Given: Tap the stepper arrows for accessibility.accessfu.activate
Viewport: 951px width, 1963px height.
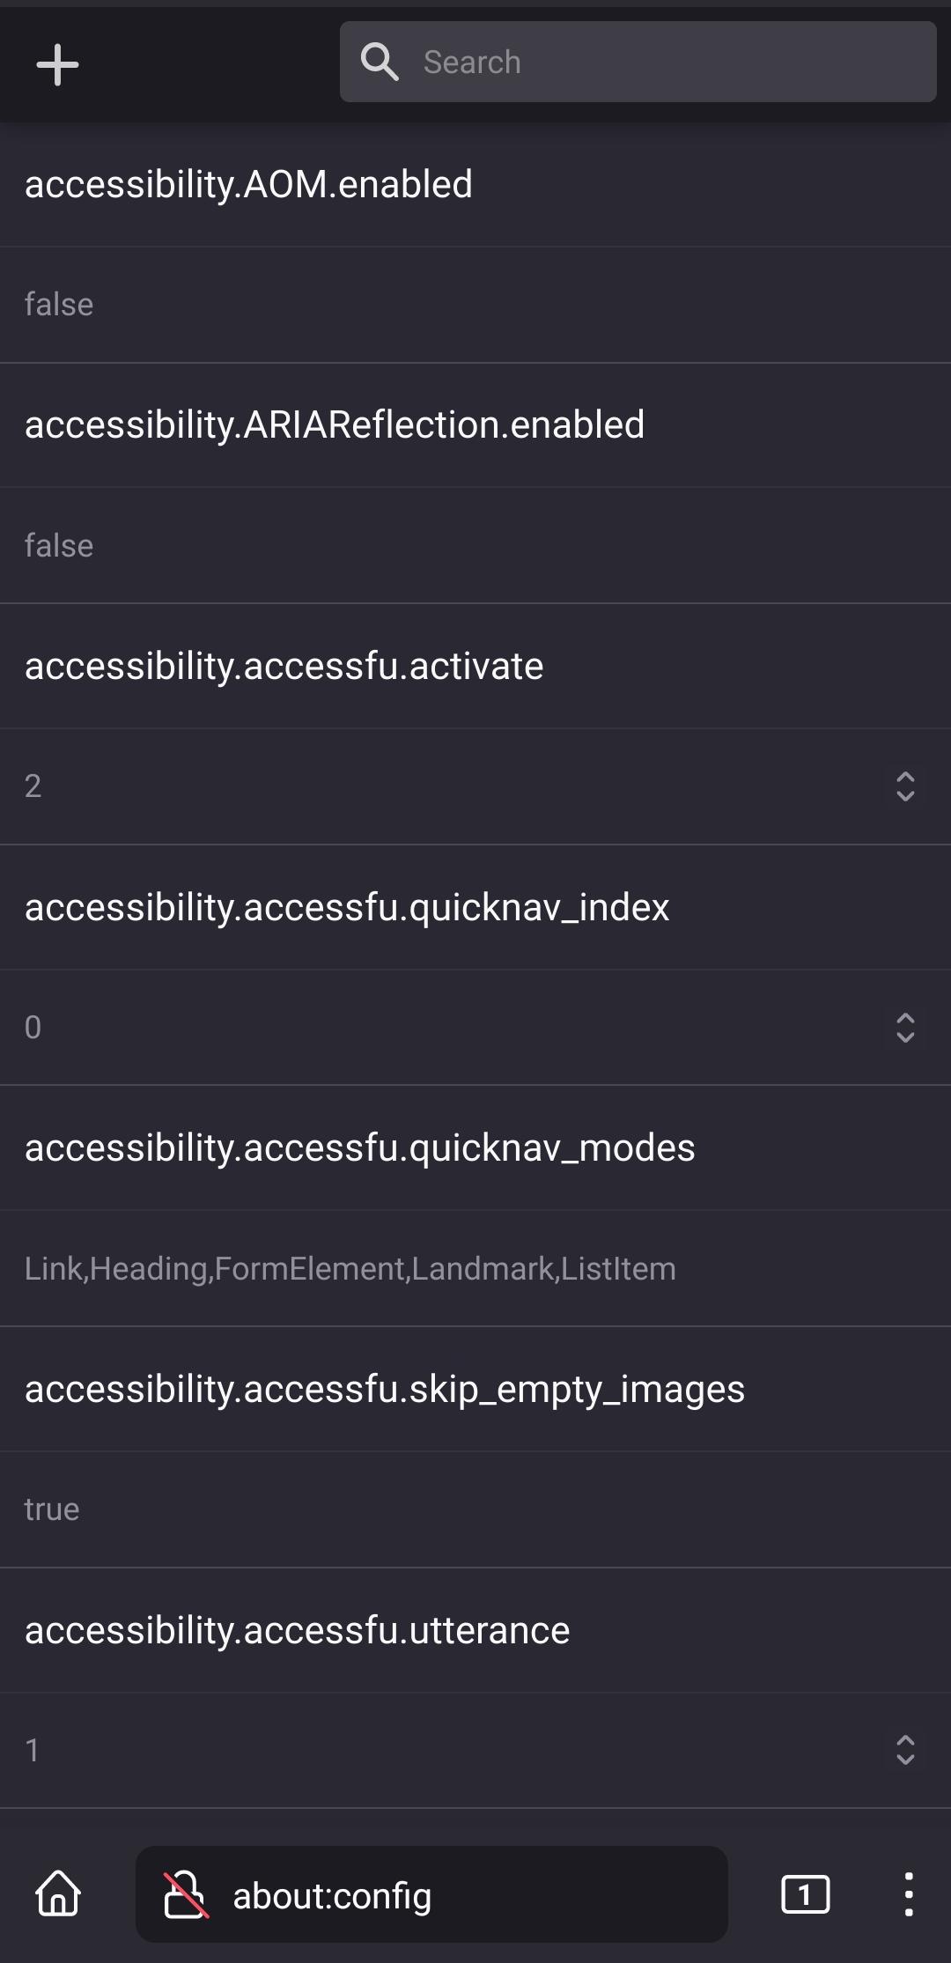Looking at the screenshot, I should coord(907,786).
